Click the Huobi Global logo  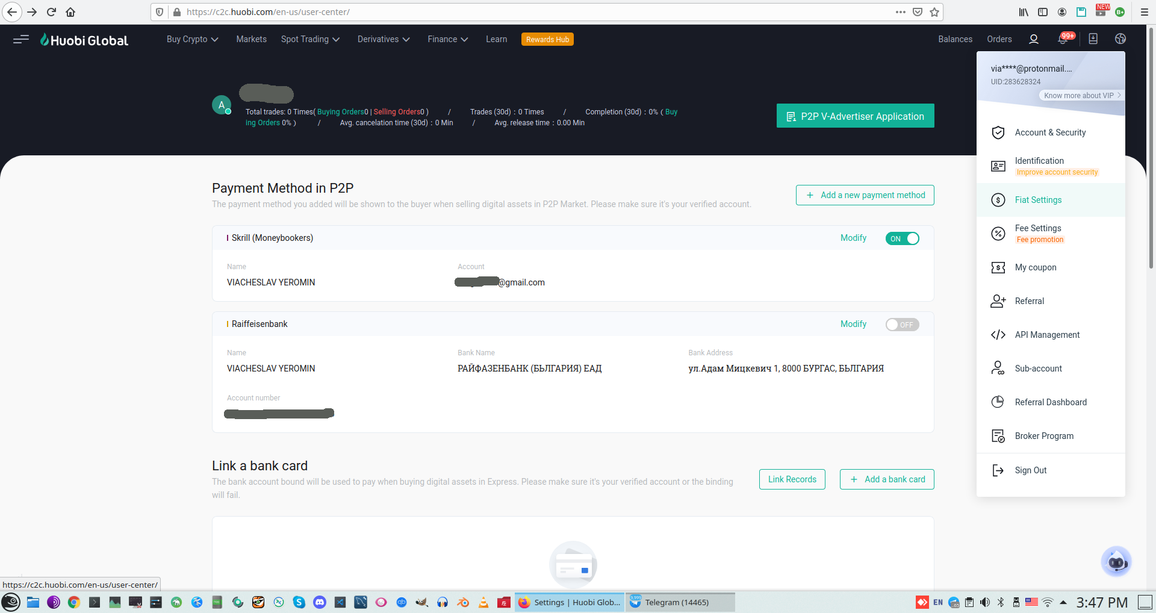(84, 40)
